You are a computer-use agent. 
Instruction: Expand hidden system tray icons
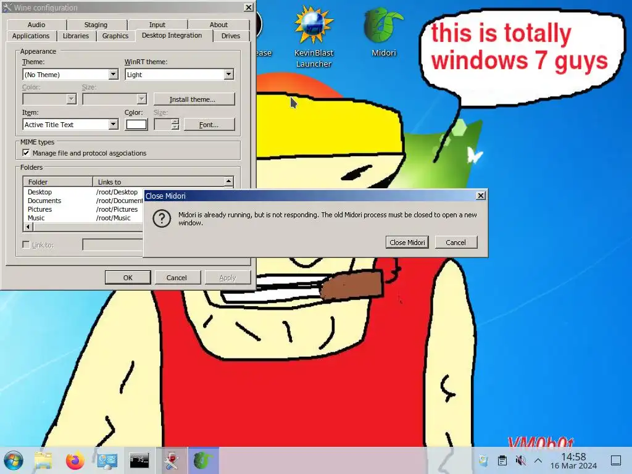click(x=538, y=460)
